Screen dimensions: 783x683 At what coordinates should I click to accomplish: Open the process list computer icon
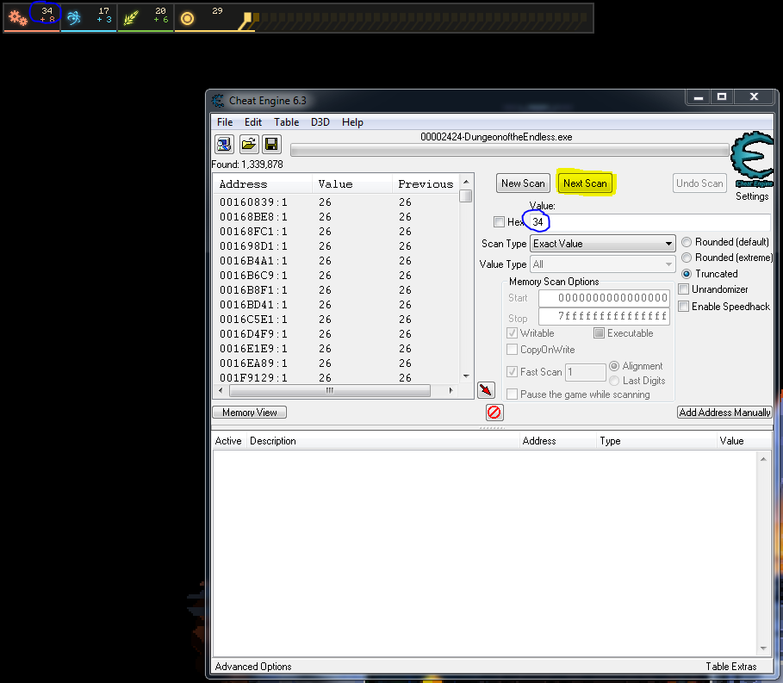point(224,145)
